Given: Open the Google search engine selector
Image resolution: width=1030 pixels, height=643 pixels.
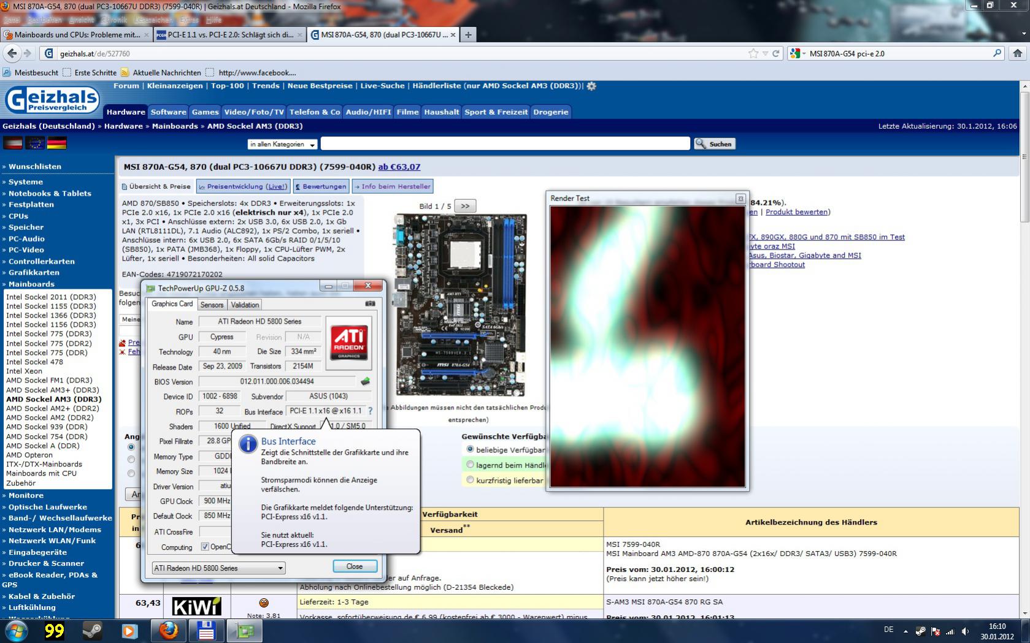Looking at the screenshot, I should tap(797, 53).
